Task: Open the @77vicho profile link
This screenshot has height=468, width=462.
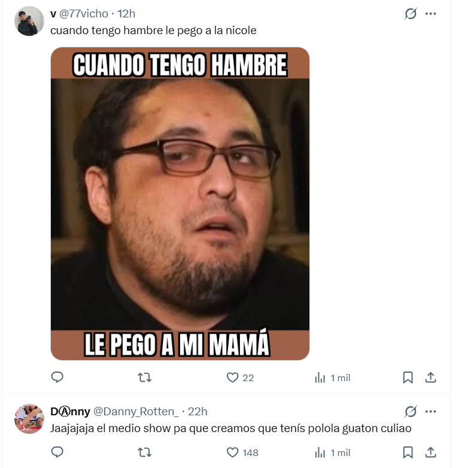Action: click(x=84, y=14)
